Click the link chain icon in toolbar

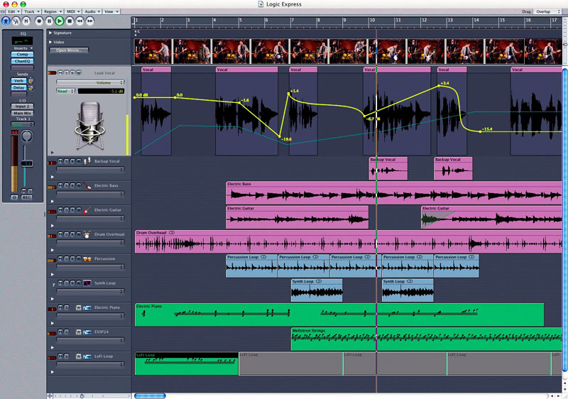[x=16, y=21]
